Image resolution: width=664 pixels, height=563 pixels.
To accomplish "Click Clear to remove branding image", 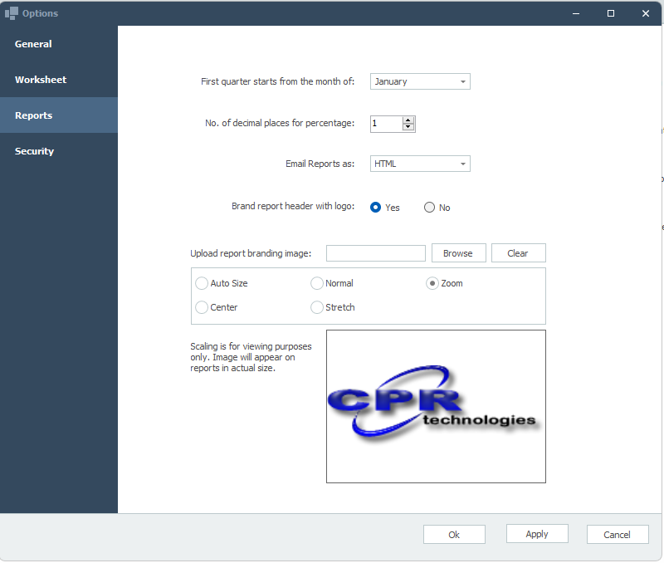I will (518, 253).
